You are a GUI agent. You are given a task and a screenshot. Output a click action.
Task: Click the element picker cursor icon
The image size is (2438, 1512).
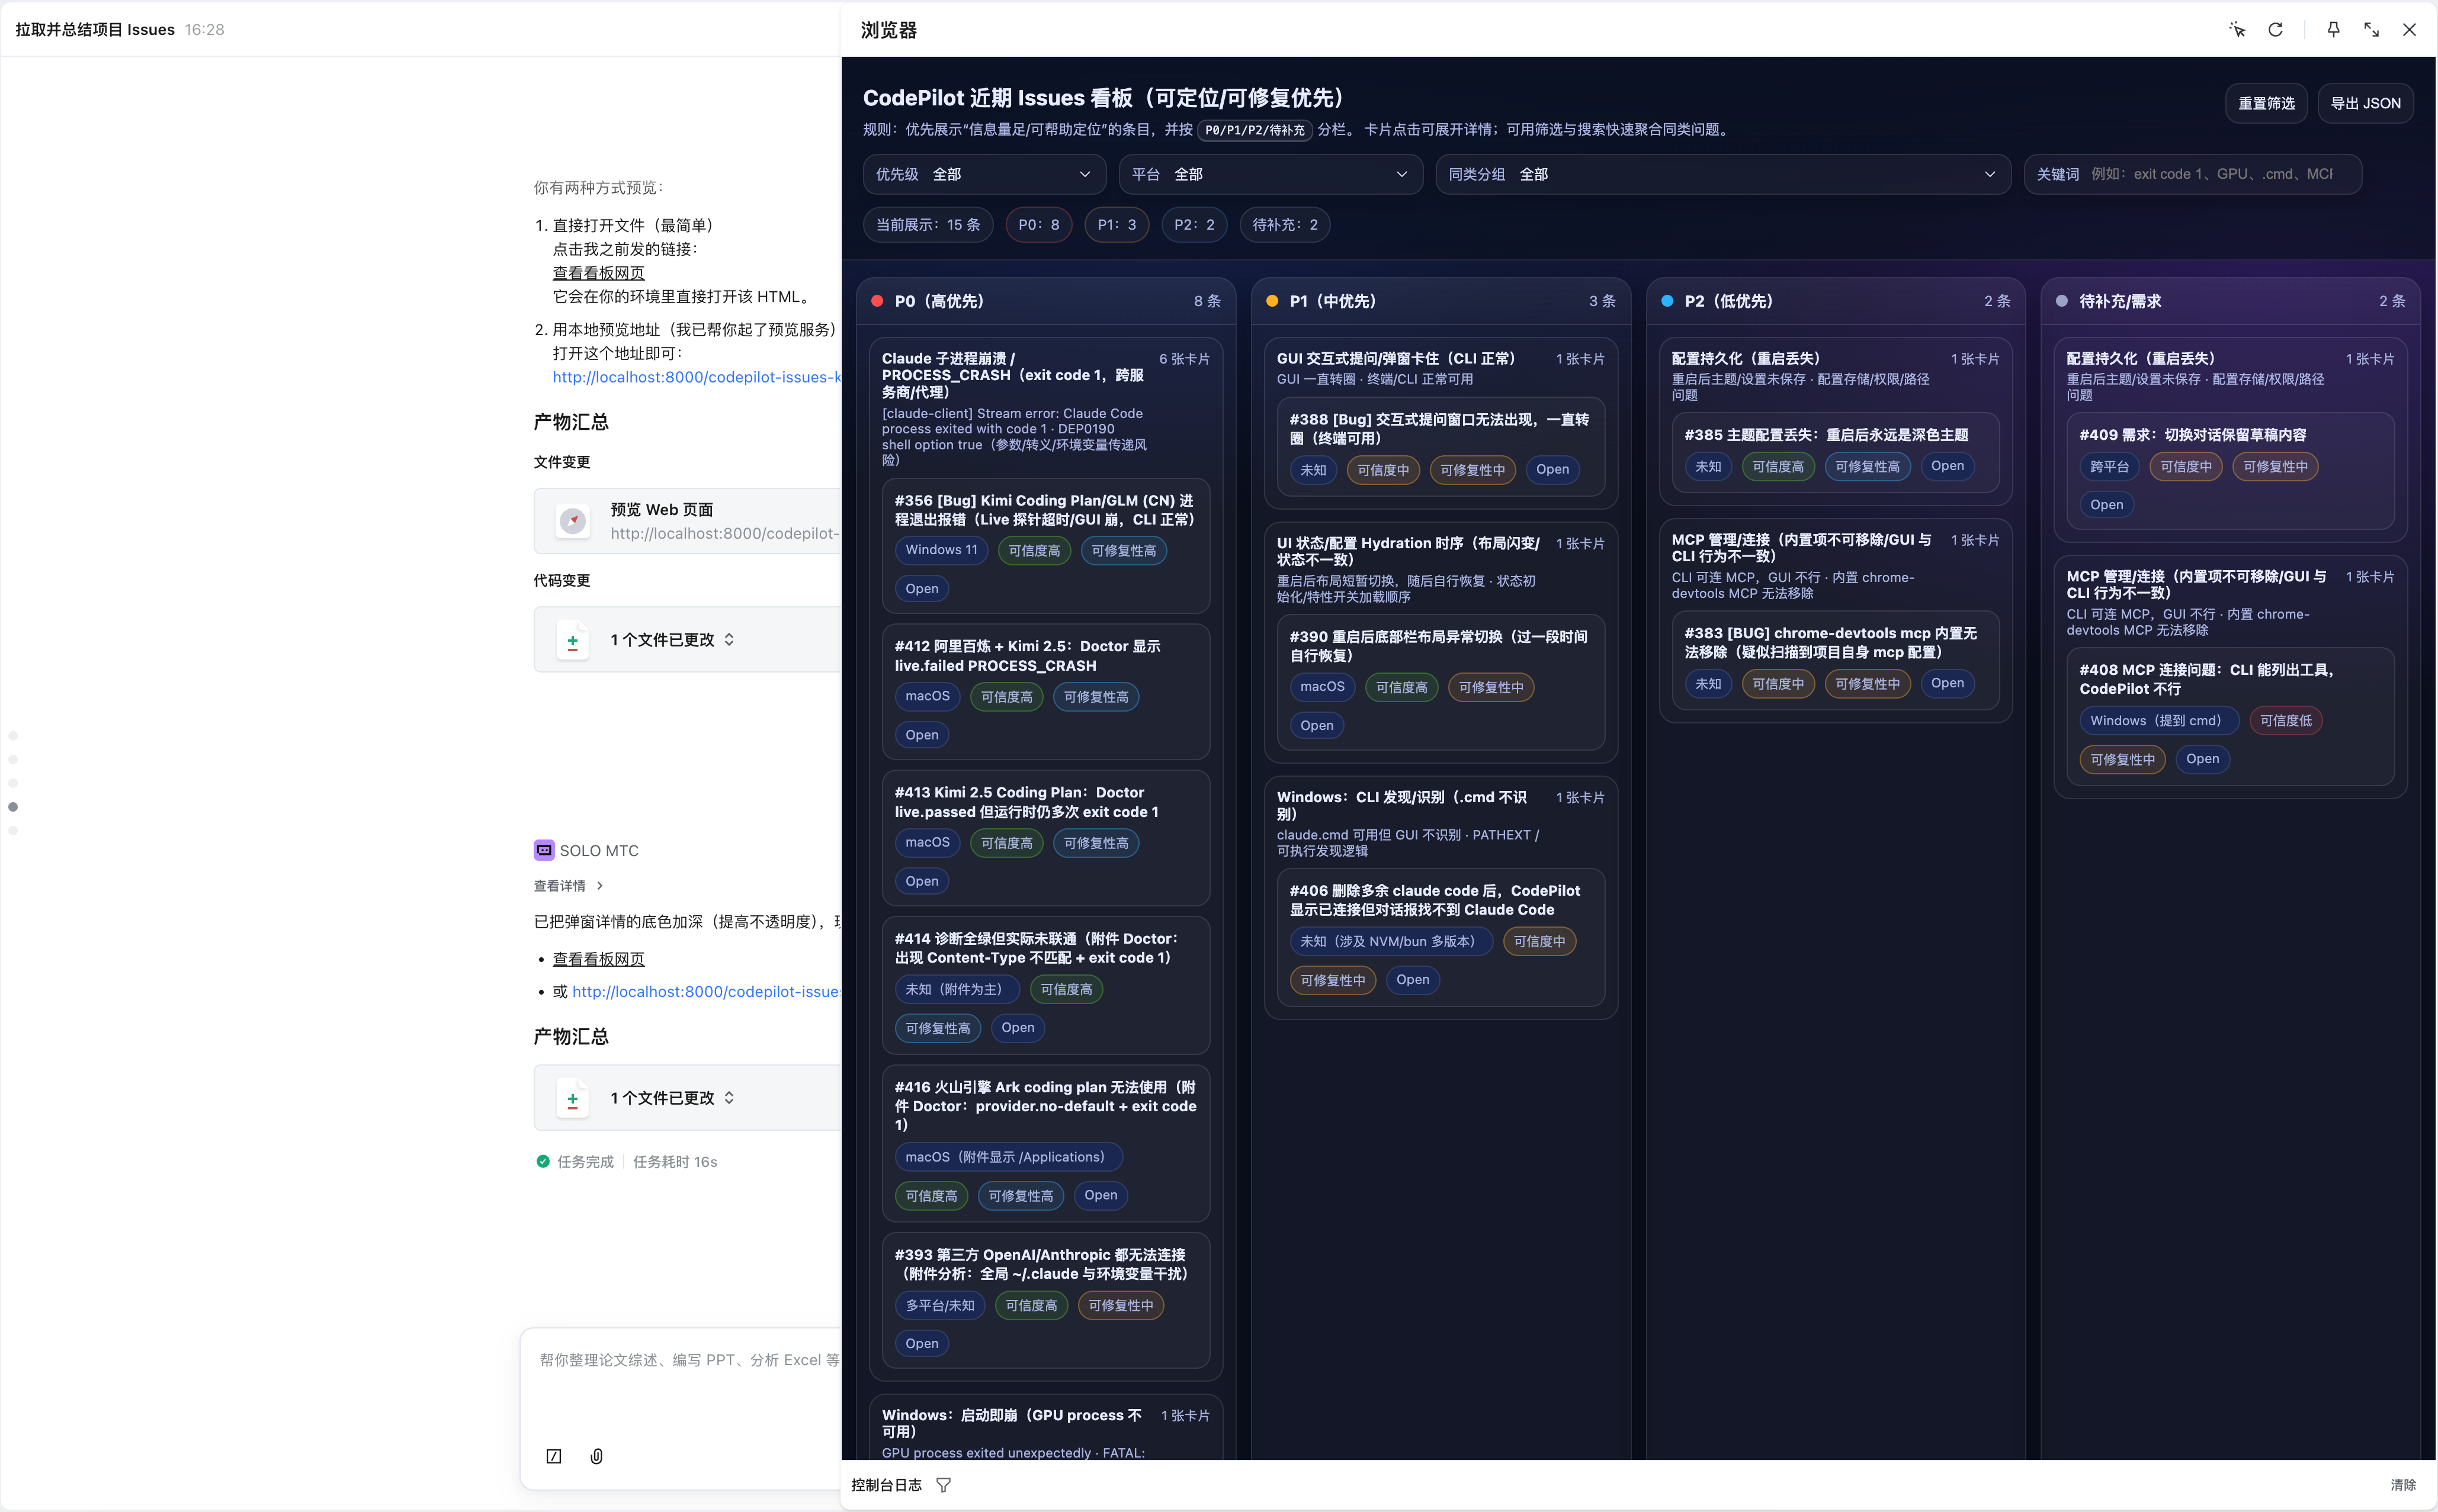click(2237, 30)
